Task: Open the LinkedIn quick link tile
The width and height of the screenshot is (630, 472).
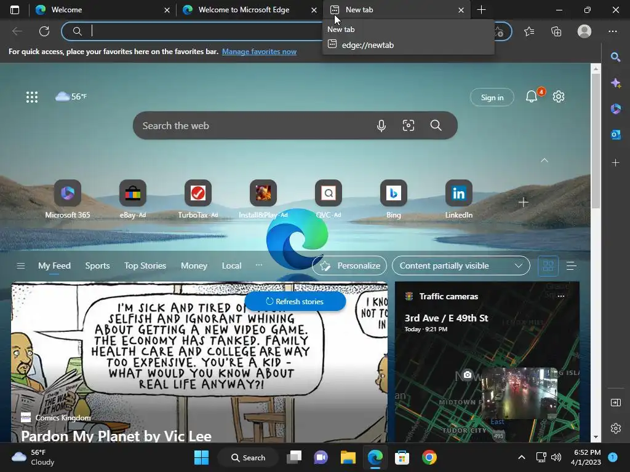Action: 458,200
